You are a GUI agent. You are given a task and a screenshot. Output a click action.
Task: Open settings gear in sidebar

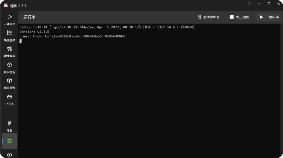tap(9, 155)
